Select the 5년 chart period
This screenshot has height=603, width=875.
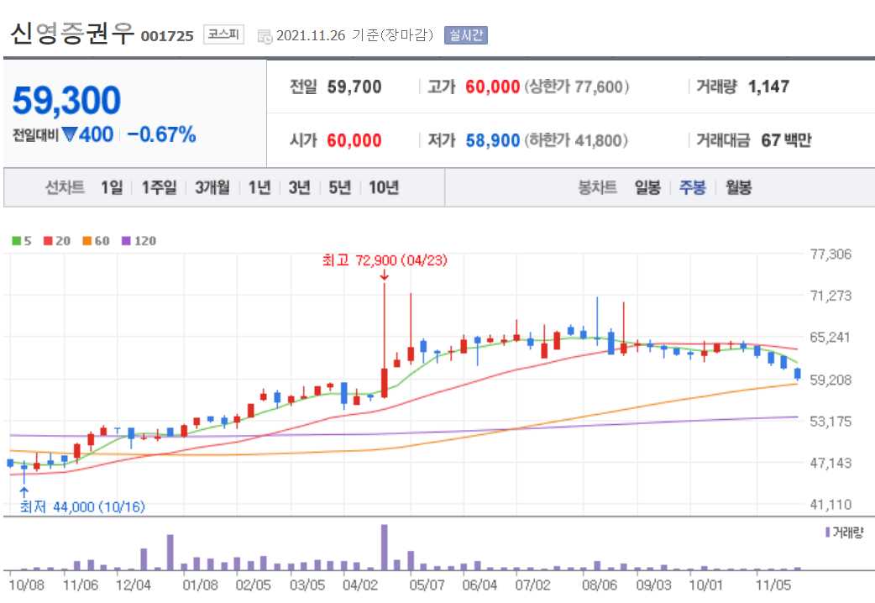coord(338,187)
